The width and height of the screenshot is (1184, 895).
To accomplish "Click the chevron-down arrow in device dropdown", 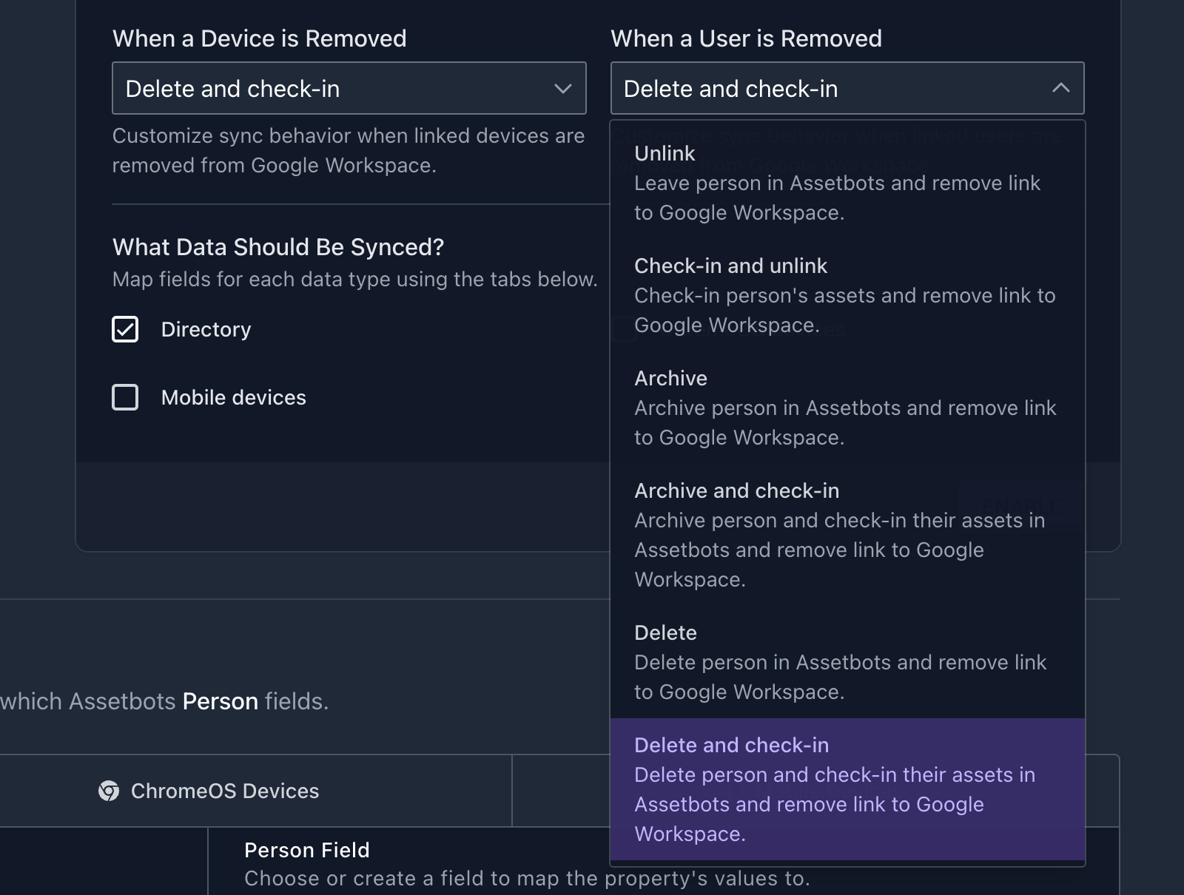I will [x=563, y=89].
